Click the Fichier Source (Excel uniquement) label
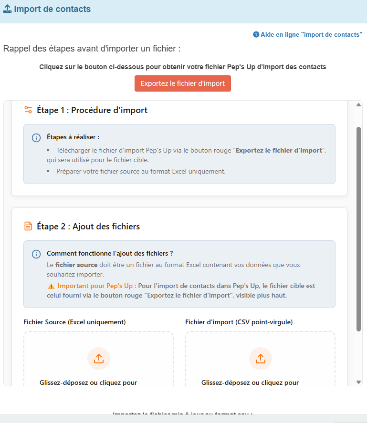The image size is (367, 423). click(x=74, y=322)
